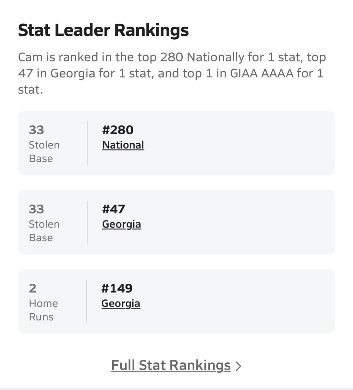Select the #149 rank number
The image size is (353, 390).
tap(117, 288)
